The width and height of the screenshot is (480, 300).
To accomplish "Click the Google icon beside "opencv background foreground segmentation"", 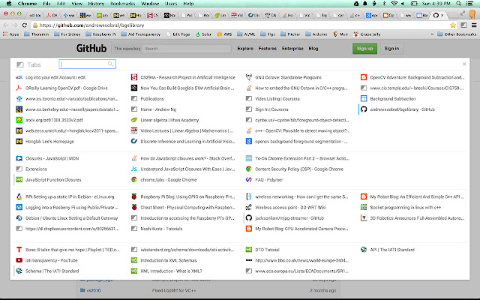I will [249, 142].
